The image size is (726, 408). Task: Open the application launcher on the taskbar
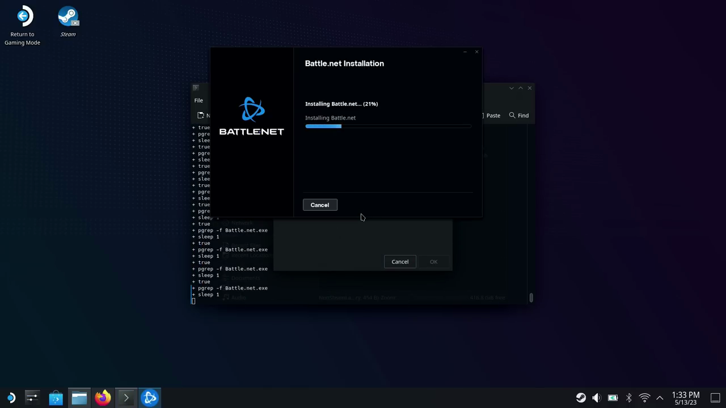pos(11,398)
